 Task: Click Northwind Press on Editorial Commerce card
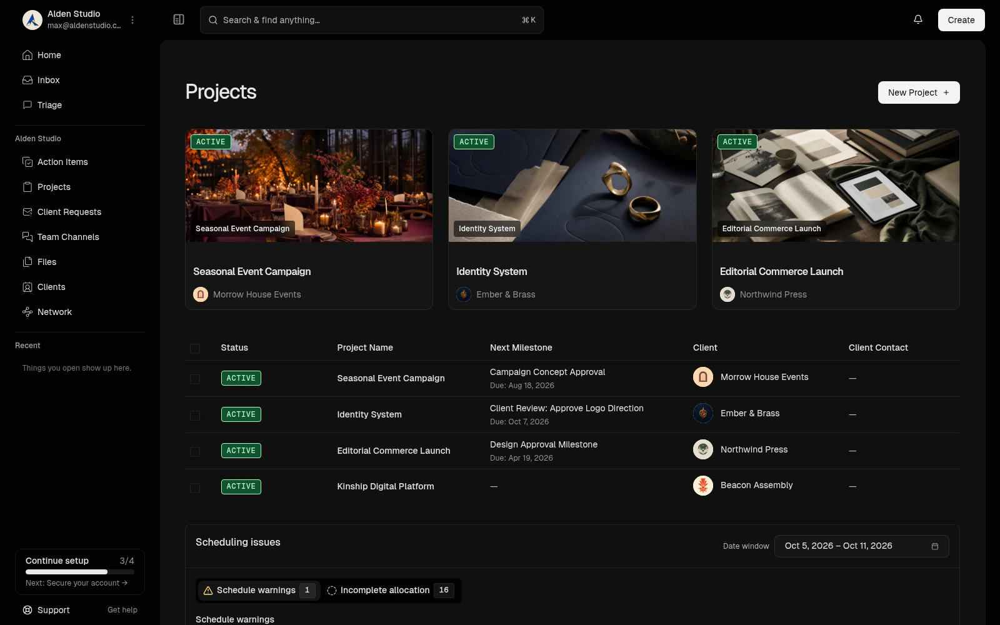click(x=773, y=294)
